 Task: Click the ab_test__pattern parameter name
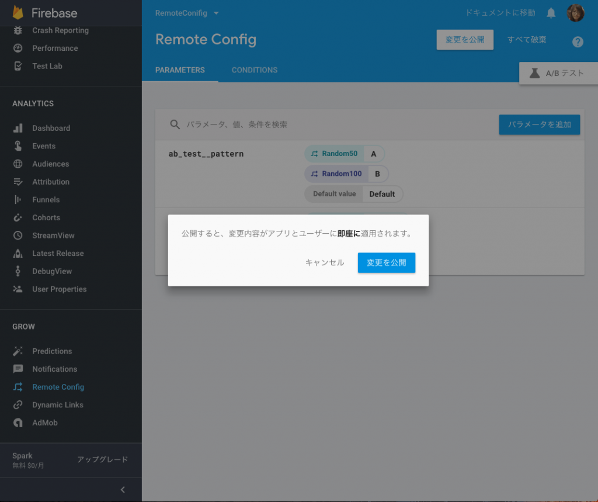tap(206, 154)
